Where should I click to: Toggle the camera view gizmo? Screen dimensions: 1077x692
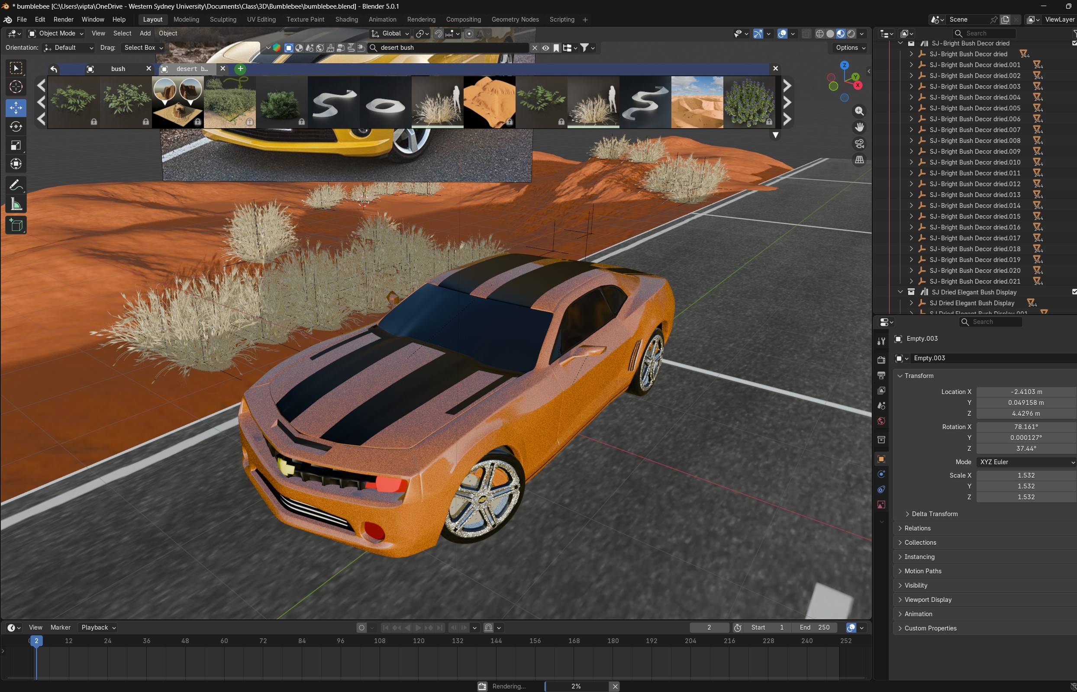[859, 143]
